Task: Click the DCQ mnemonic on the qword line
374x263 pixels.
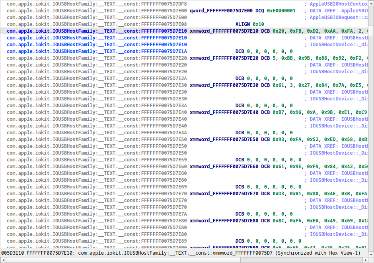Action: (260, 11)
